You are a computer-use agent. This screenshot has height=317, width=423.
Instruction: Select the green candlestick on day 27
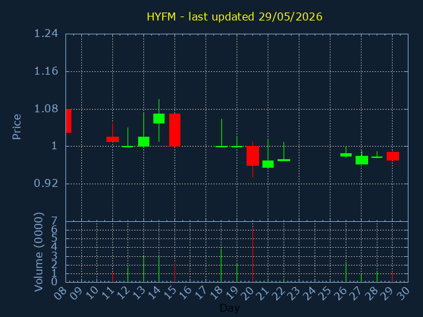[x=362, y=160]
